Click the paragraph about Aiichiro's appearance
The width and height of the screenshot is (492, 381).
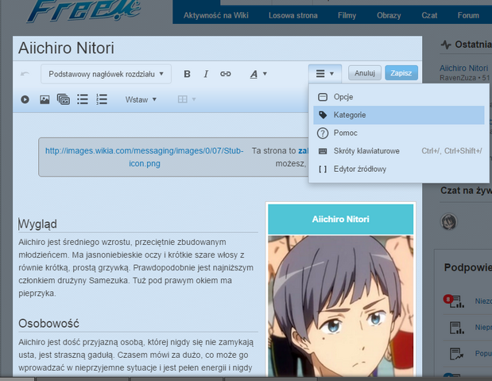point(136,267)
